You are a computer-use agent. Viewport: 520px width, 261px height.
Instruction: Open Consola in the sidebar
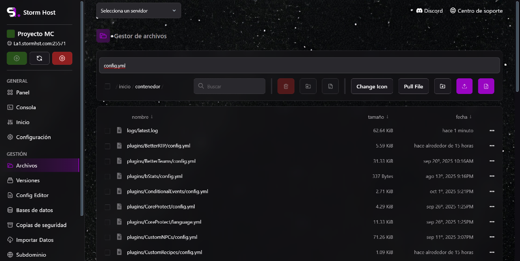(26, 107)
